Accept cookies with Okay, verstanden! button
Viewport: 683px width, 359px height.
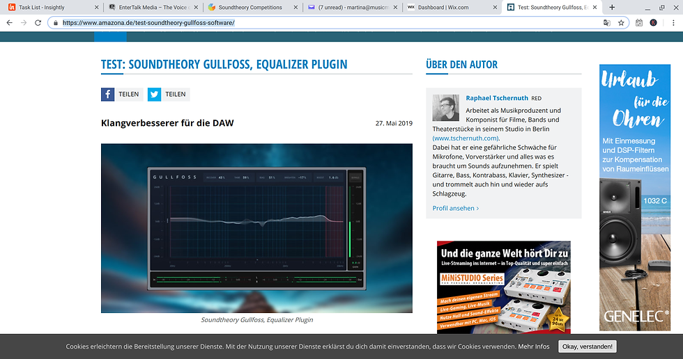tap(587, 346)
